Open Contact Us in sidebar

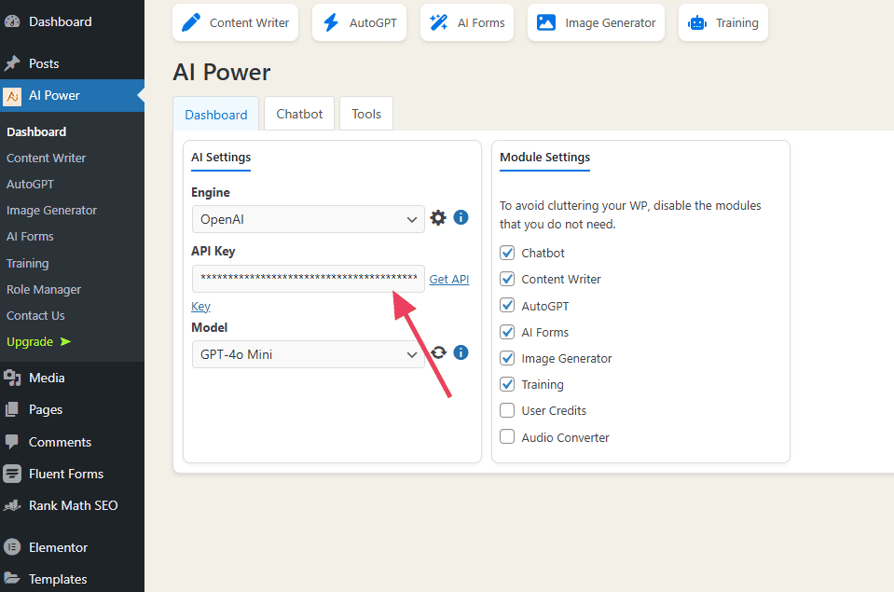[35, 316]
